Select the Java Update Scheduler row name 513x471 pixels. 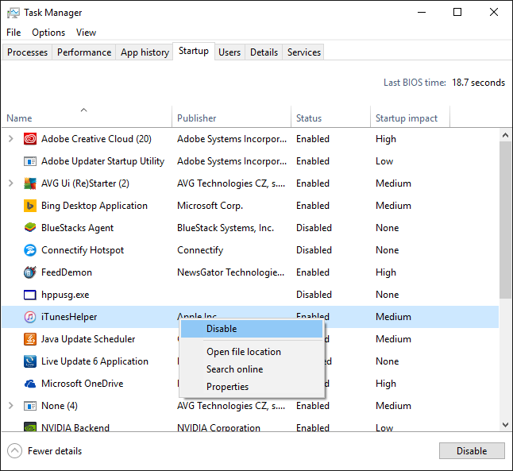click(88, 339)
